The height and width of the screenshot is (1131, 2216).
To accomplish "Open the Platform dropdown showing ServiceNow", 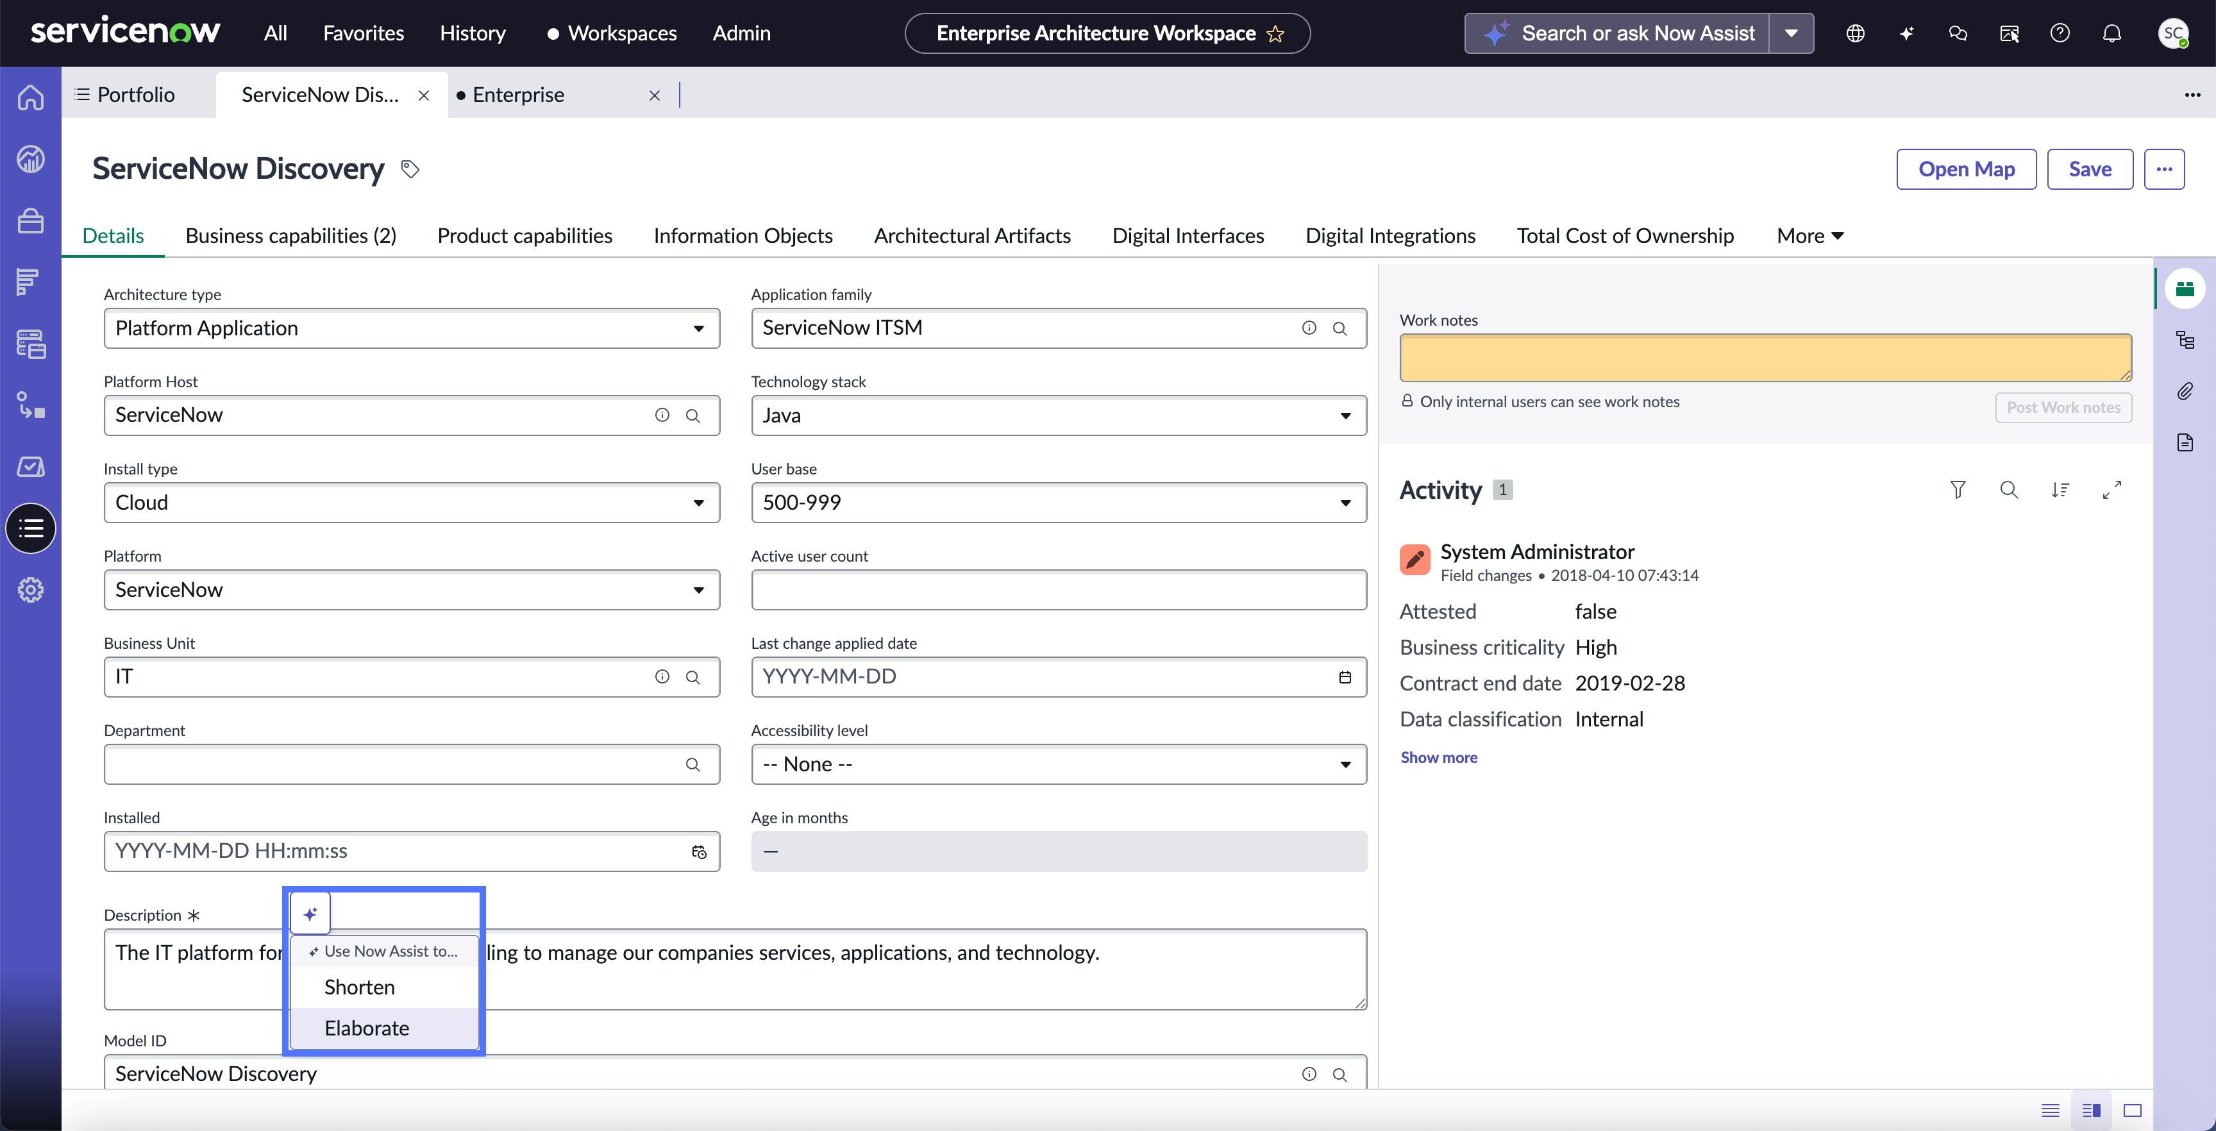I will tap(411, 590).
